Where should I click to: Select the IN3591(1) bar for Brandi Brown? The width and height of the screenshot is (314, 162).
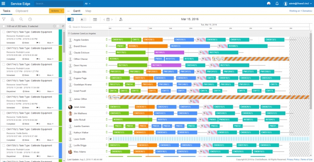(190, 46)
